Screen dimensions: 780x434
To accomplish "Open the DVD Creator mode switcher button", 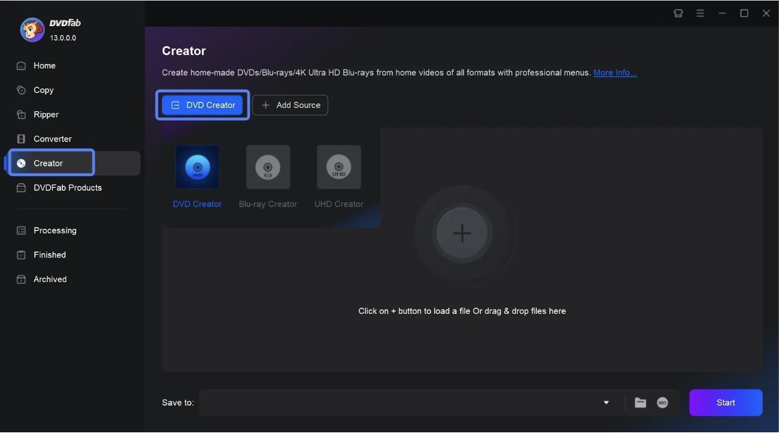I will tap(203, 105).
